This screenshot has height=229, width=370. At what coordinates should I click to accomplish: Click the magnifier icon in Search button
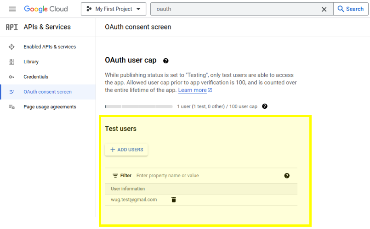click(341, 9)
